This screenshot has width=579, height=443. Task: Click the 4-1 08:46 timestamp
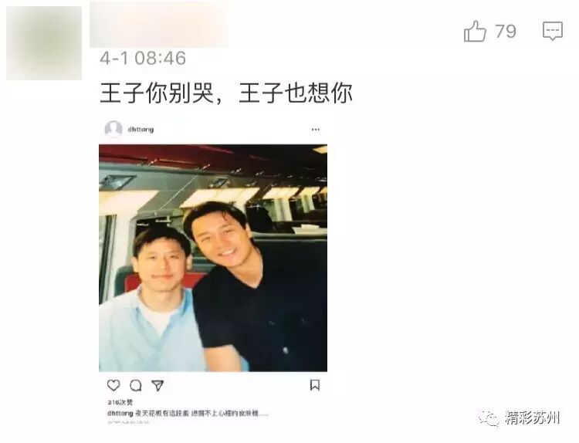coord(143,59)
